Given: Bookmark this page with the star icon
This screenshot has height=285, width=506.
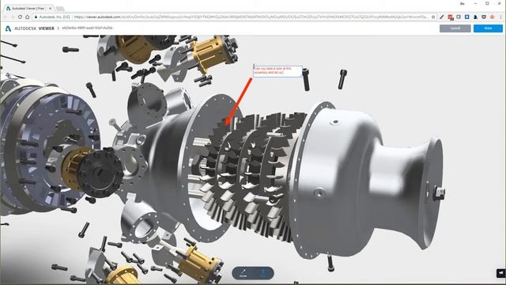Looking at the screenshot, I should [433, 17].
